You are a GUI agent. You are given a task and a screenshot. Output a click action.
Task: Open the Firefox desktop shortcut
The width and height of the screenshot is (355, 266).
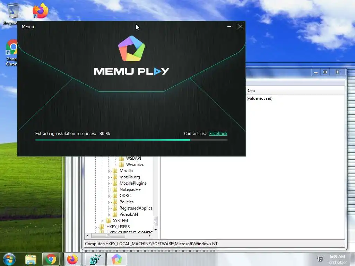point(40,11)
